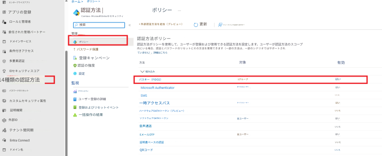Click the IDセキュリティスコア trophy icon
Viewport: 382px width, 156px height.
[4, 71]
